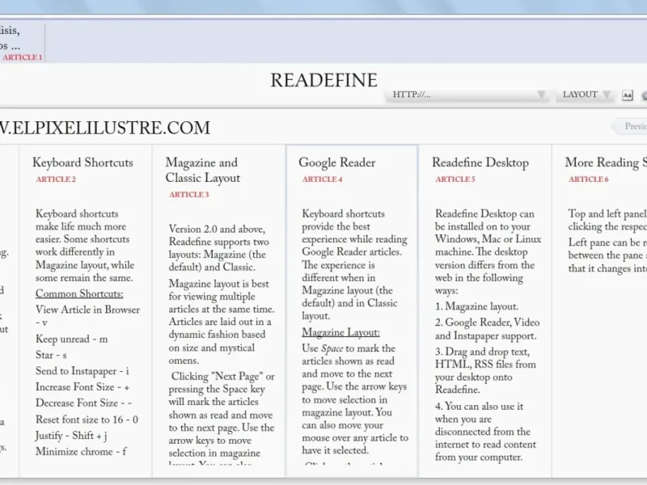Click the ARTICLE 2 label

[x=56, y=179]
